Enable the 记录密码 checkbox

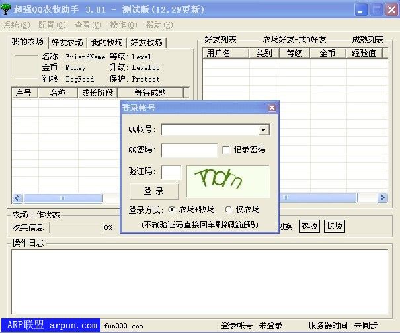click(226, 150)
